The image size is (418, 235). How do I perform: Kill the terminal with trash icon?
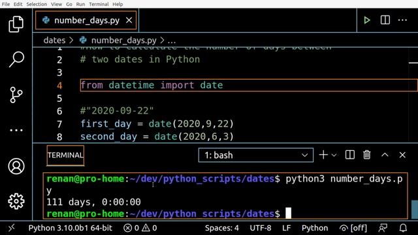pyautogui.click(x=367, y=155)
